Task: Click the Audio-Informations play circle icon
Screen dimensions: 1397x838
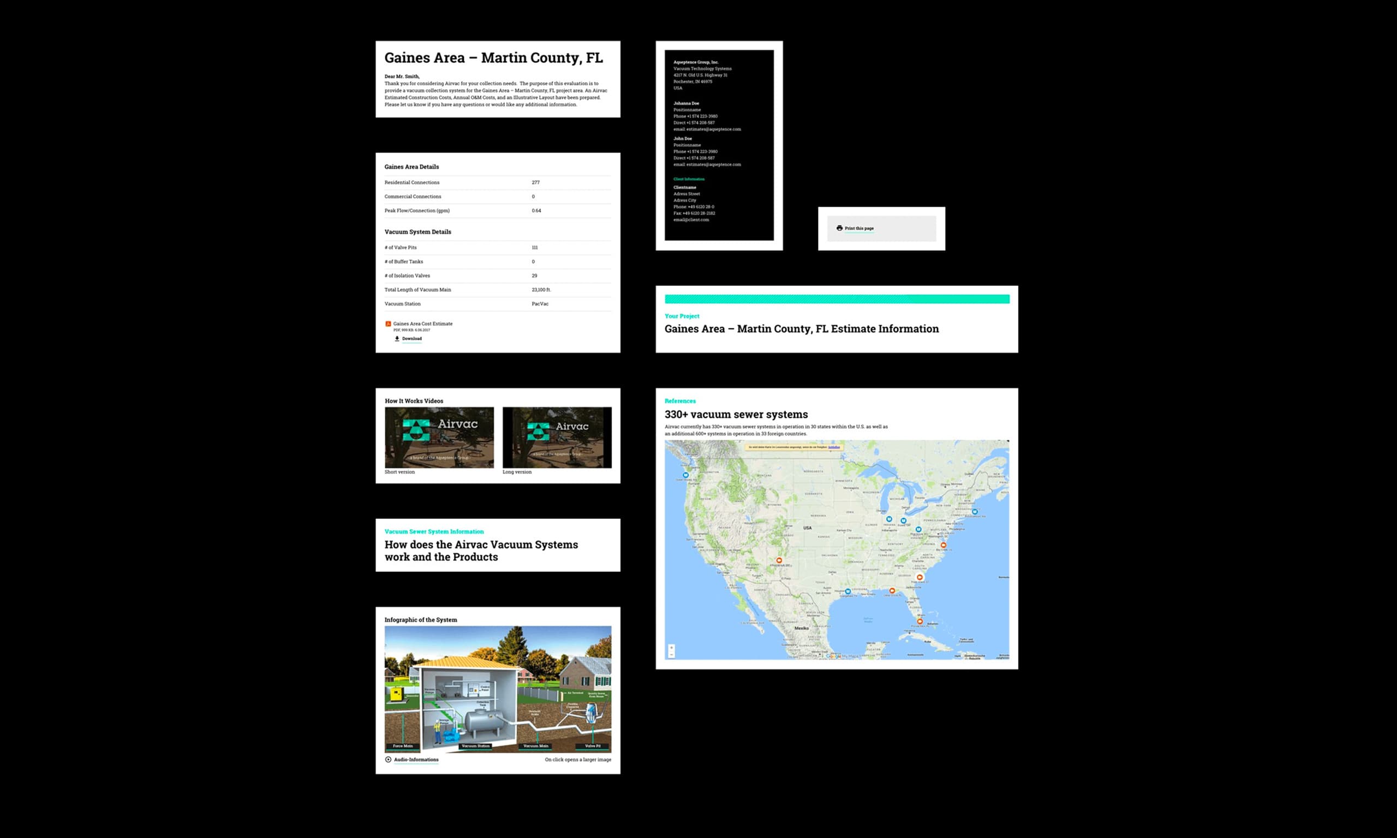Action: tap(388, 759)
